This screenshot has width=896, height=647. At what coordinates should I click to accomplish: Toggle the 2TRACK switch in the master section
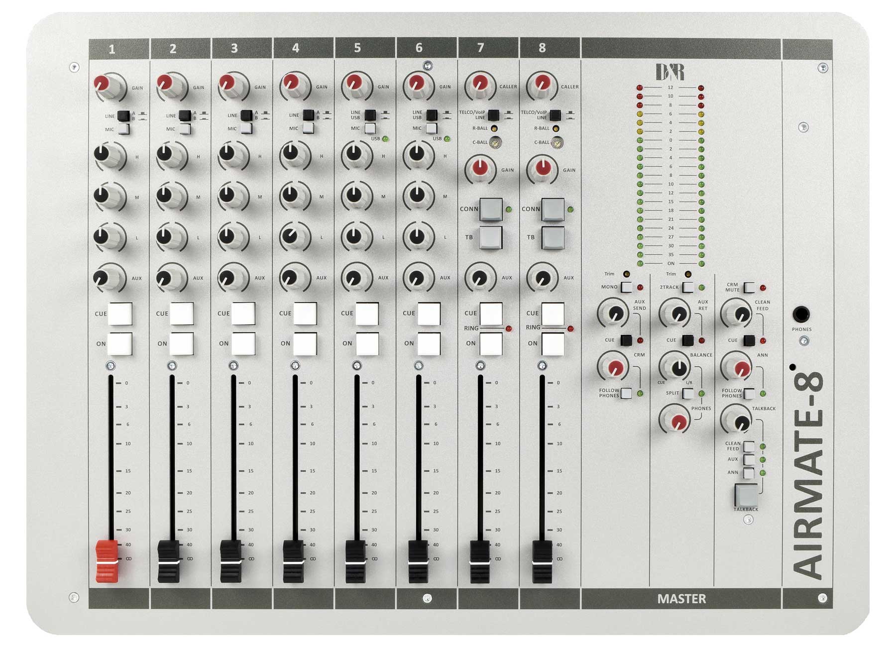click(x=687, y=287)
